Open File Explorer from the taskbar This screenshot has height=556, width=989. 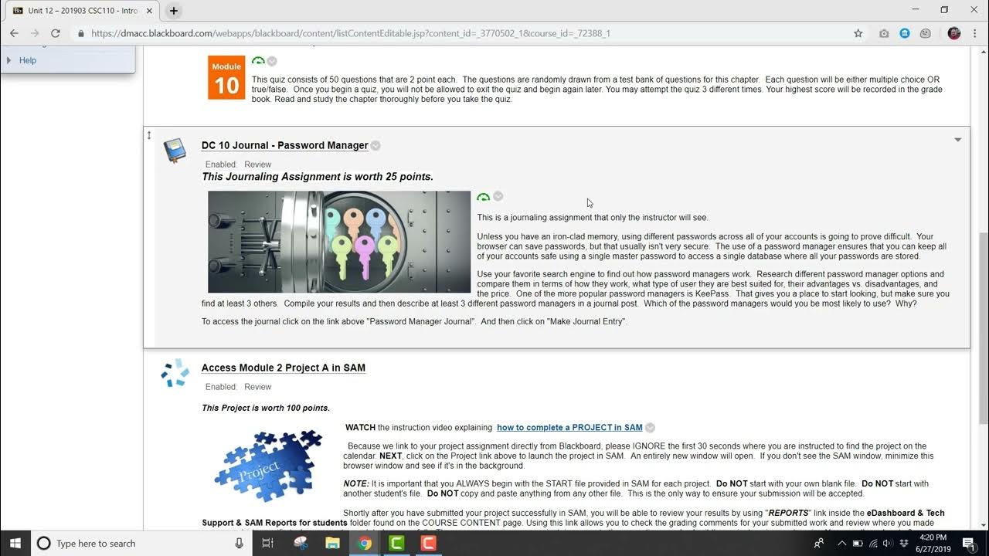(x=333, y=544)
